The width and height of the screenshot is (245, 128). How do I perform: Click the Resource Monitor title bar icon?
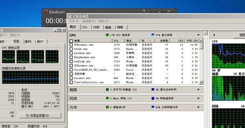(70, 16)
